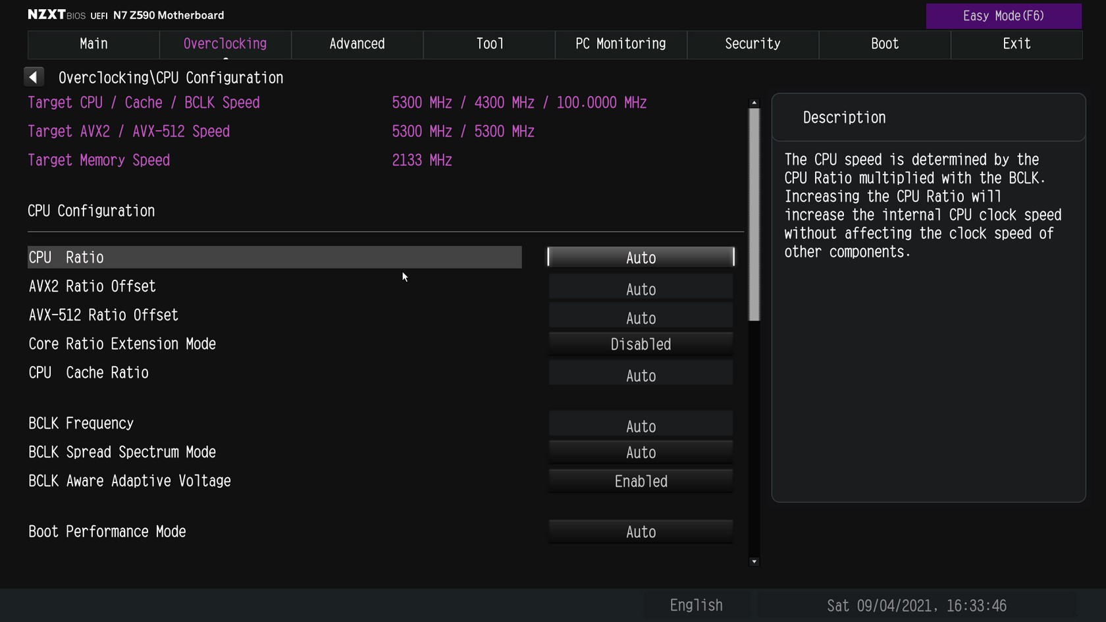Click the Description panel heading
Viewport: 1106px width, 622px height.
click(844, 118)
